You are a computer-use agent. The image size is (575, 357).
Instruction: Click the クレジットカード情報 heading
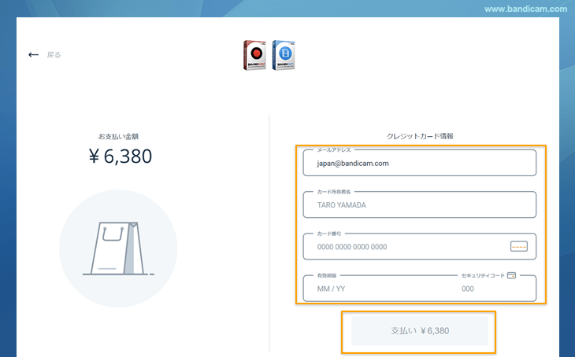[x=420, y=136]
